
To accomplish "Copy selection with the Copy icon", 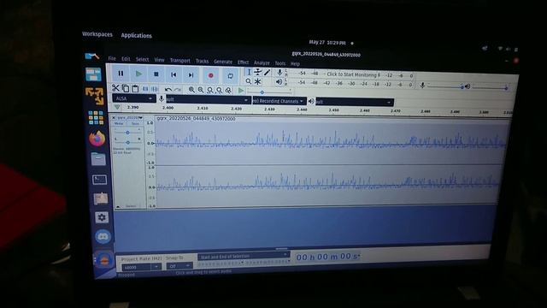I will pyautogui.click(x=126, y=88).
